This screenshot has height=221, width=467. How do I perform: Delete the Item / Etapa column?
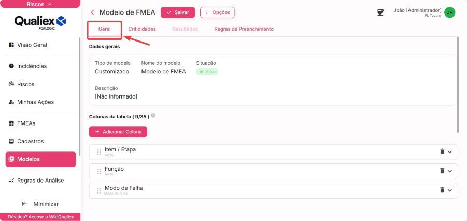[x=442, y=151]
